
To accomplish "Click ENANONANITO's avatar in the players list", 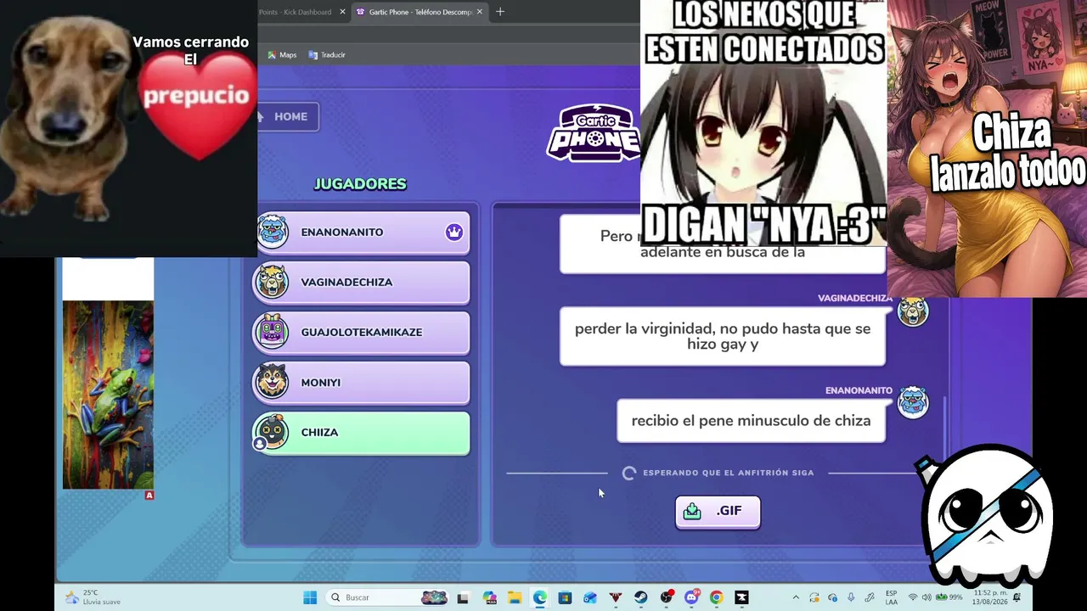I will (x=273, y=232).
